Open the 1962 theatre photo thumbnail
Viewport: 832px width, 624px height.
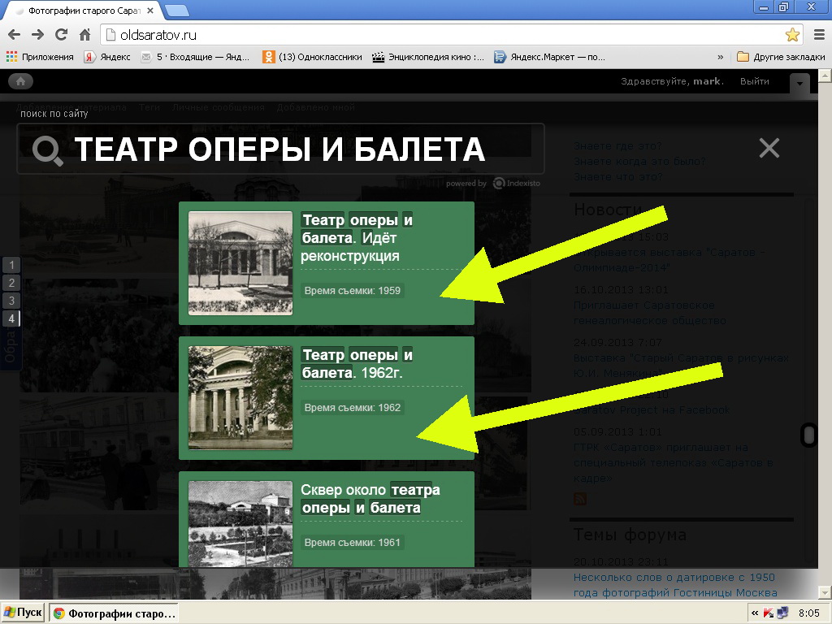pyautogui.click(x=240, y=397)
